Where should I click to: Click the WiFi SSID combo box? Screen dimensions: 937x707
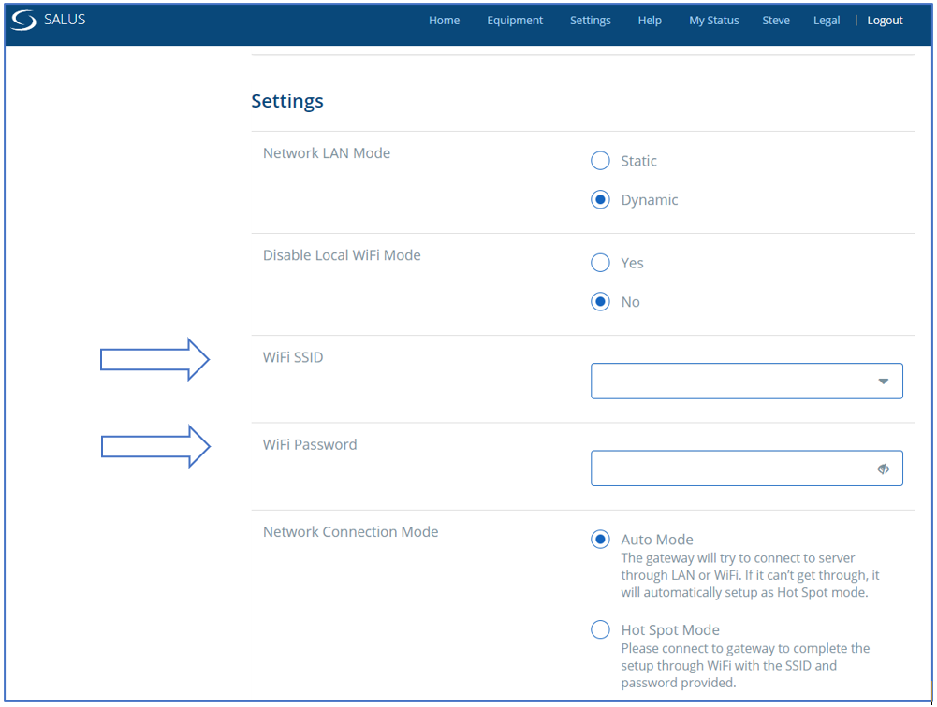746,381
